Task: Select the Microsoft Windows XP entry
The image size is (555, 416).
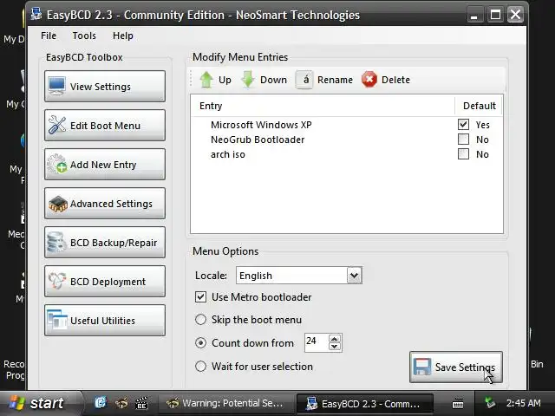Action: (261, 125)
